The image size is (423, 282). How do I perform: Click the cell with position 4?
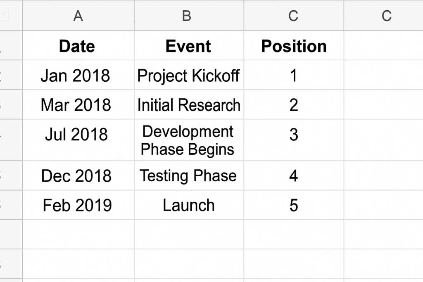click(x=294, y=176)
